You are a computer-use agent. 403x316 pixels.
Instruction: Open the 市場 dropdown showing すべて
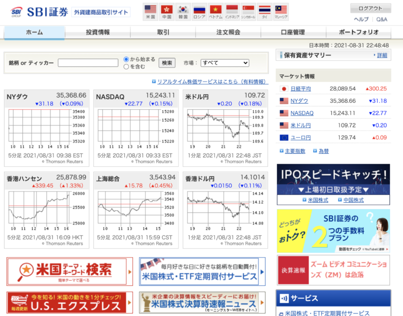225,62
